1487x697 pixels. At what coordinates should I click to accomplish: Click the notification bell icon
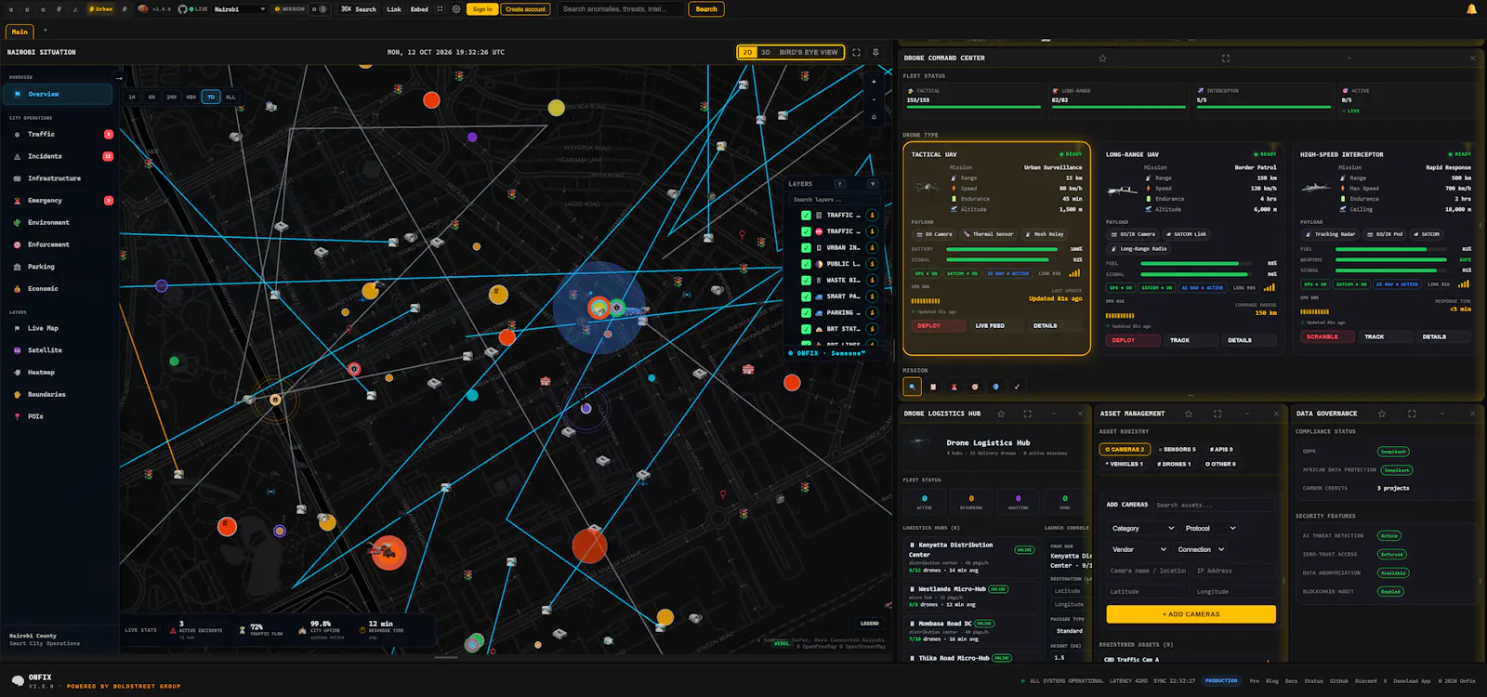[x=1471, y=9]
